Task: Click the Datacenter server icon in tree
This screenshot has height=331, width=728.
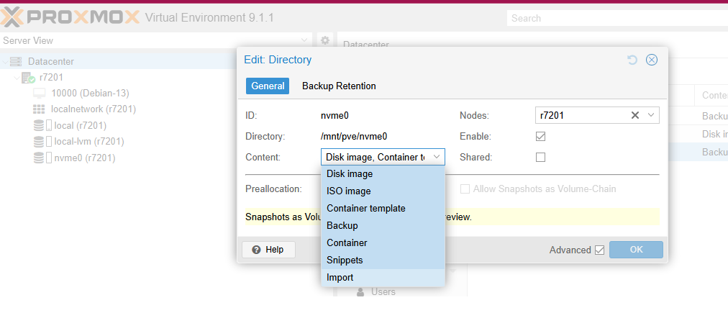Action: pos(16,62)
